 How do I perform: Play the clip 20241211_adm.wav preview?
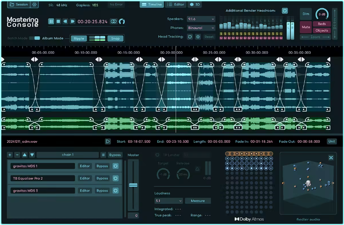[108, 141]
